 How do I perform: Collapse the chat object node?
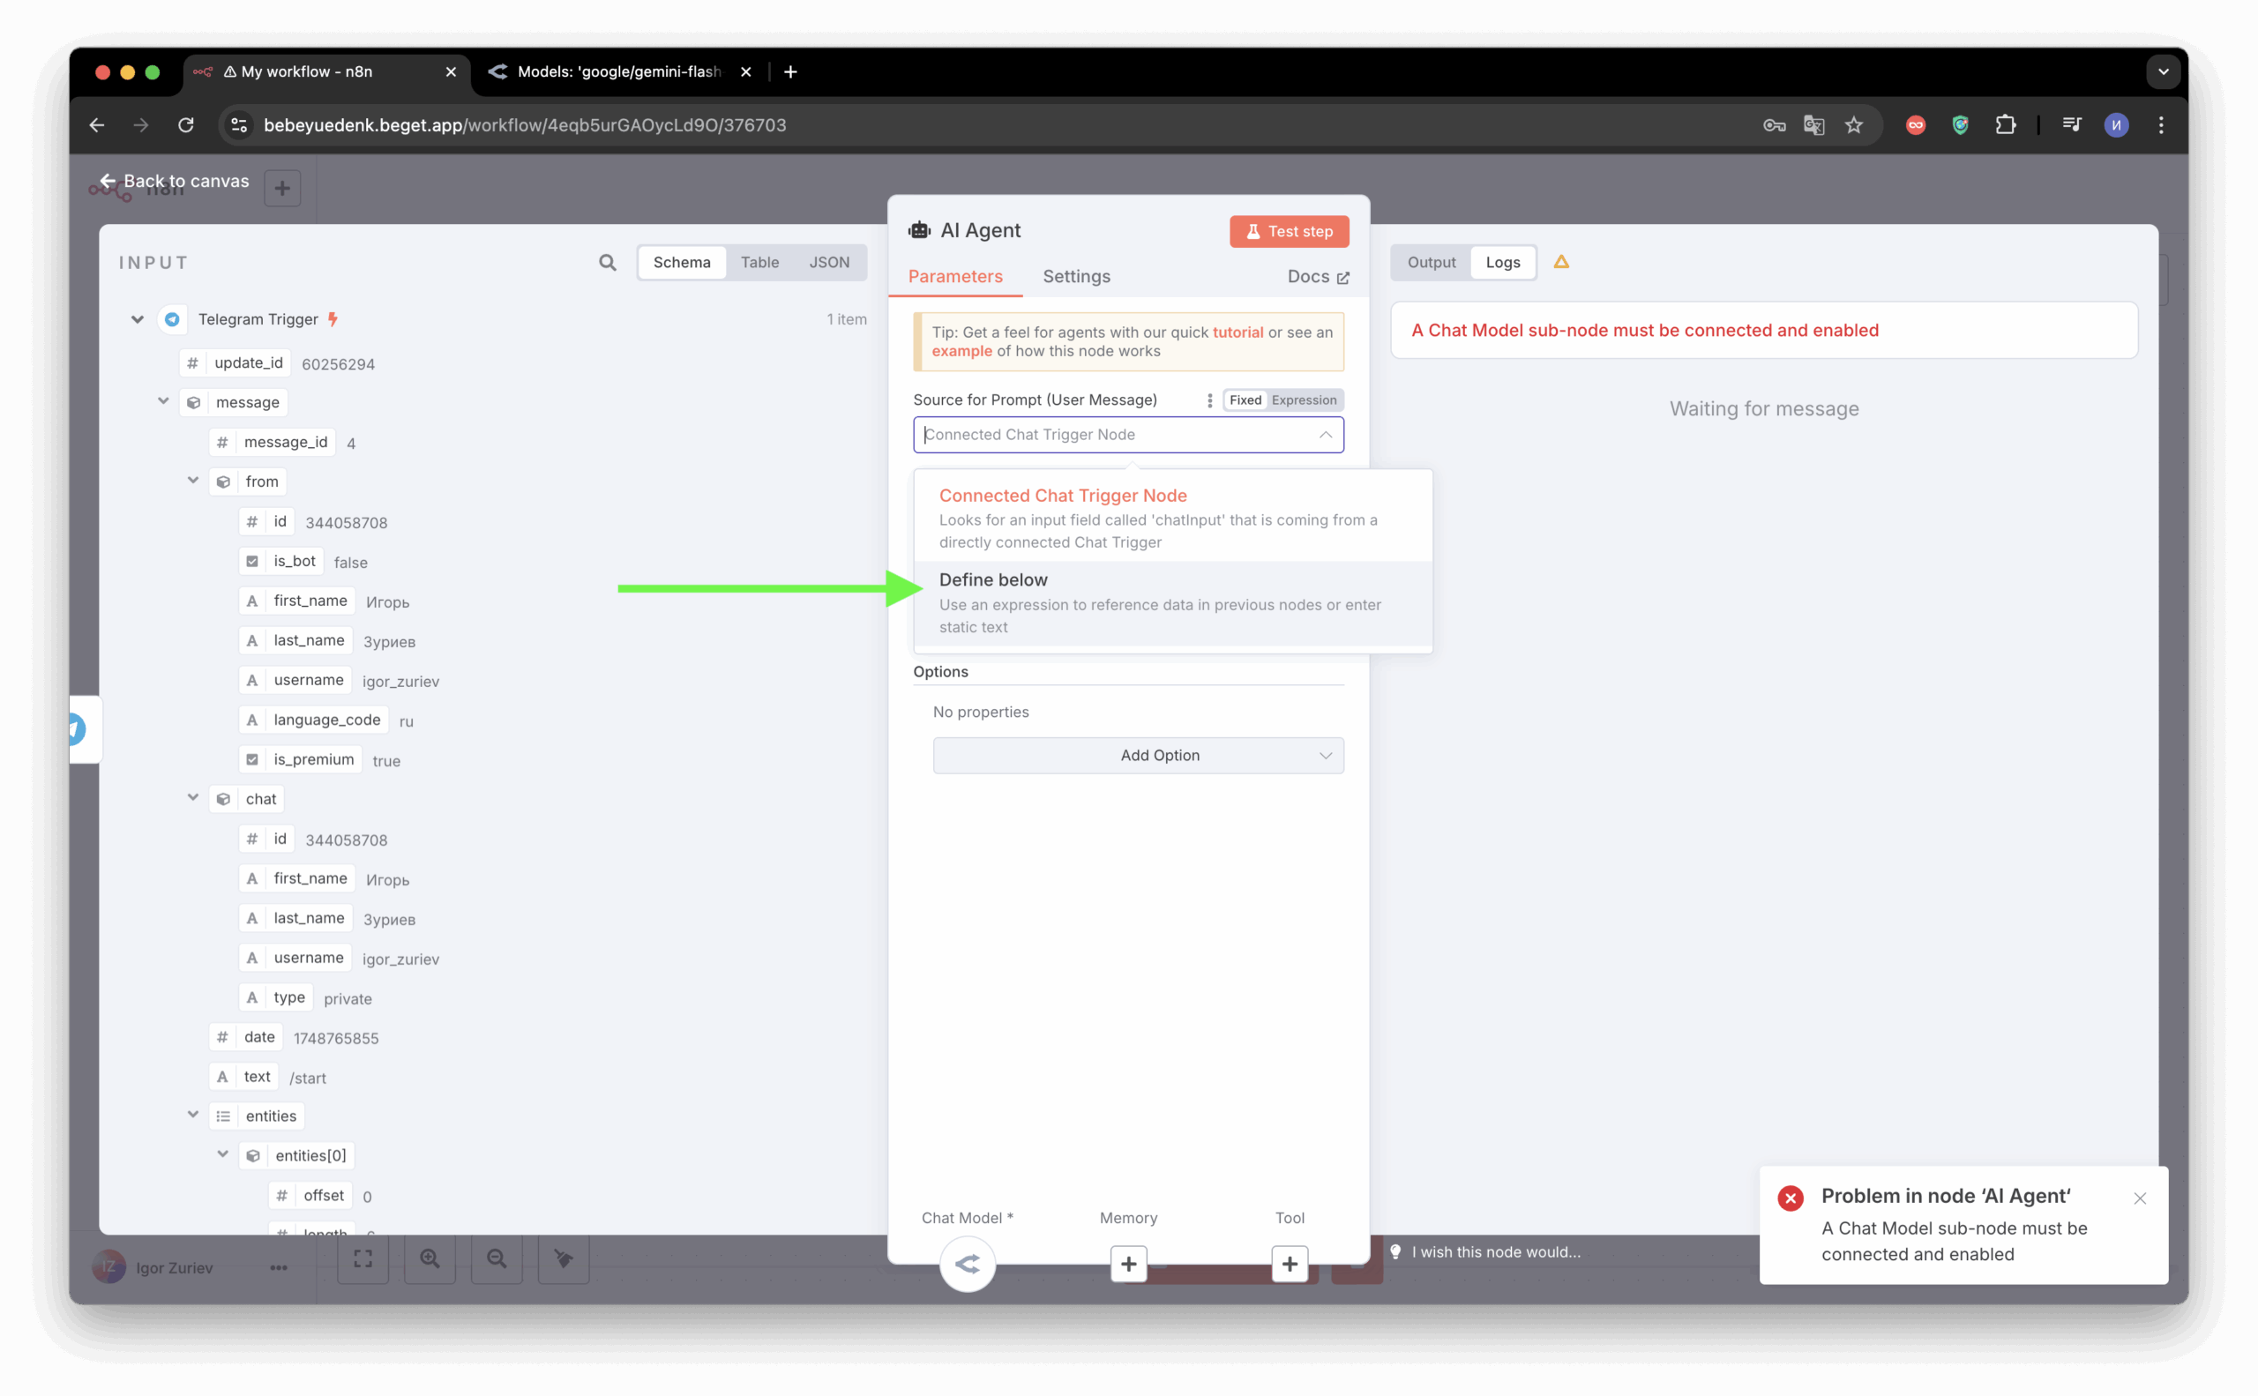coord(193,798)
